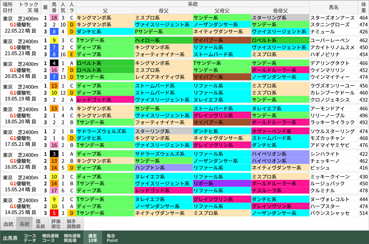
Task: Click horse name ヌーヴォレコルト
Action: pos(330,199)
